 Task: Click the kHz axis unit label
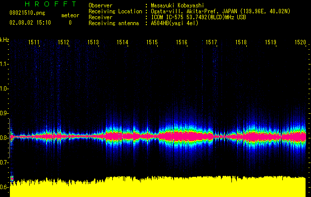pos(4,40)
